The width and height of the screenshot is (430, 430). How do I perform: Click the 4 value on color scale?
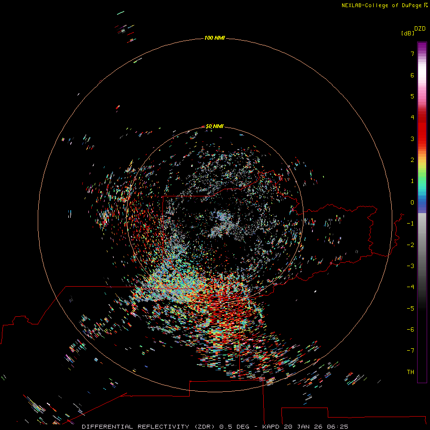coord(412,118)
